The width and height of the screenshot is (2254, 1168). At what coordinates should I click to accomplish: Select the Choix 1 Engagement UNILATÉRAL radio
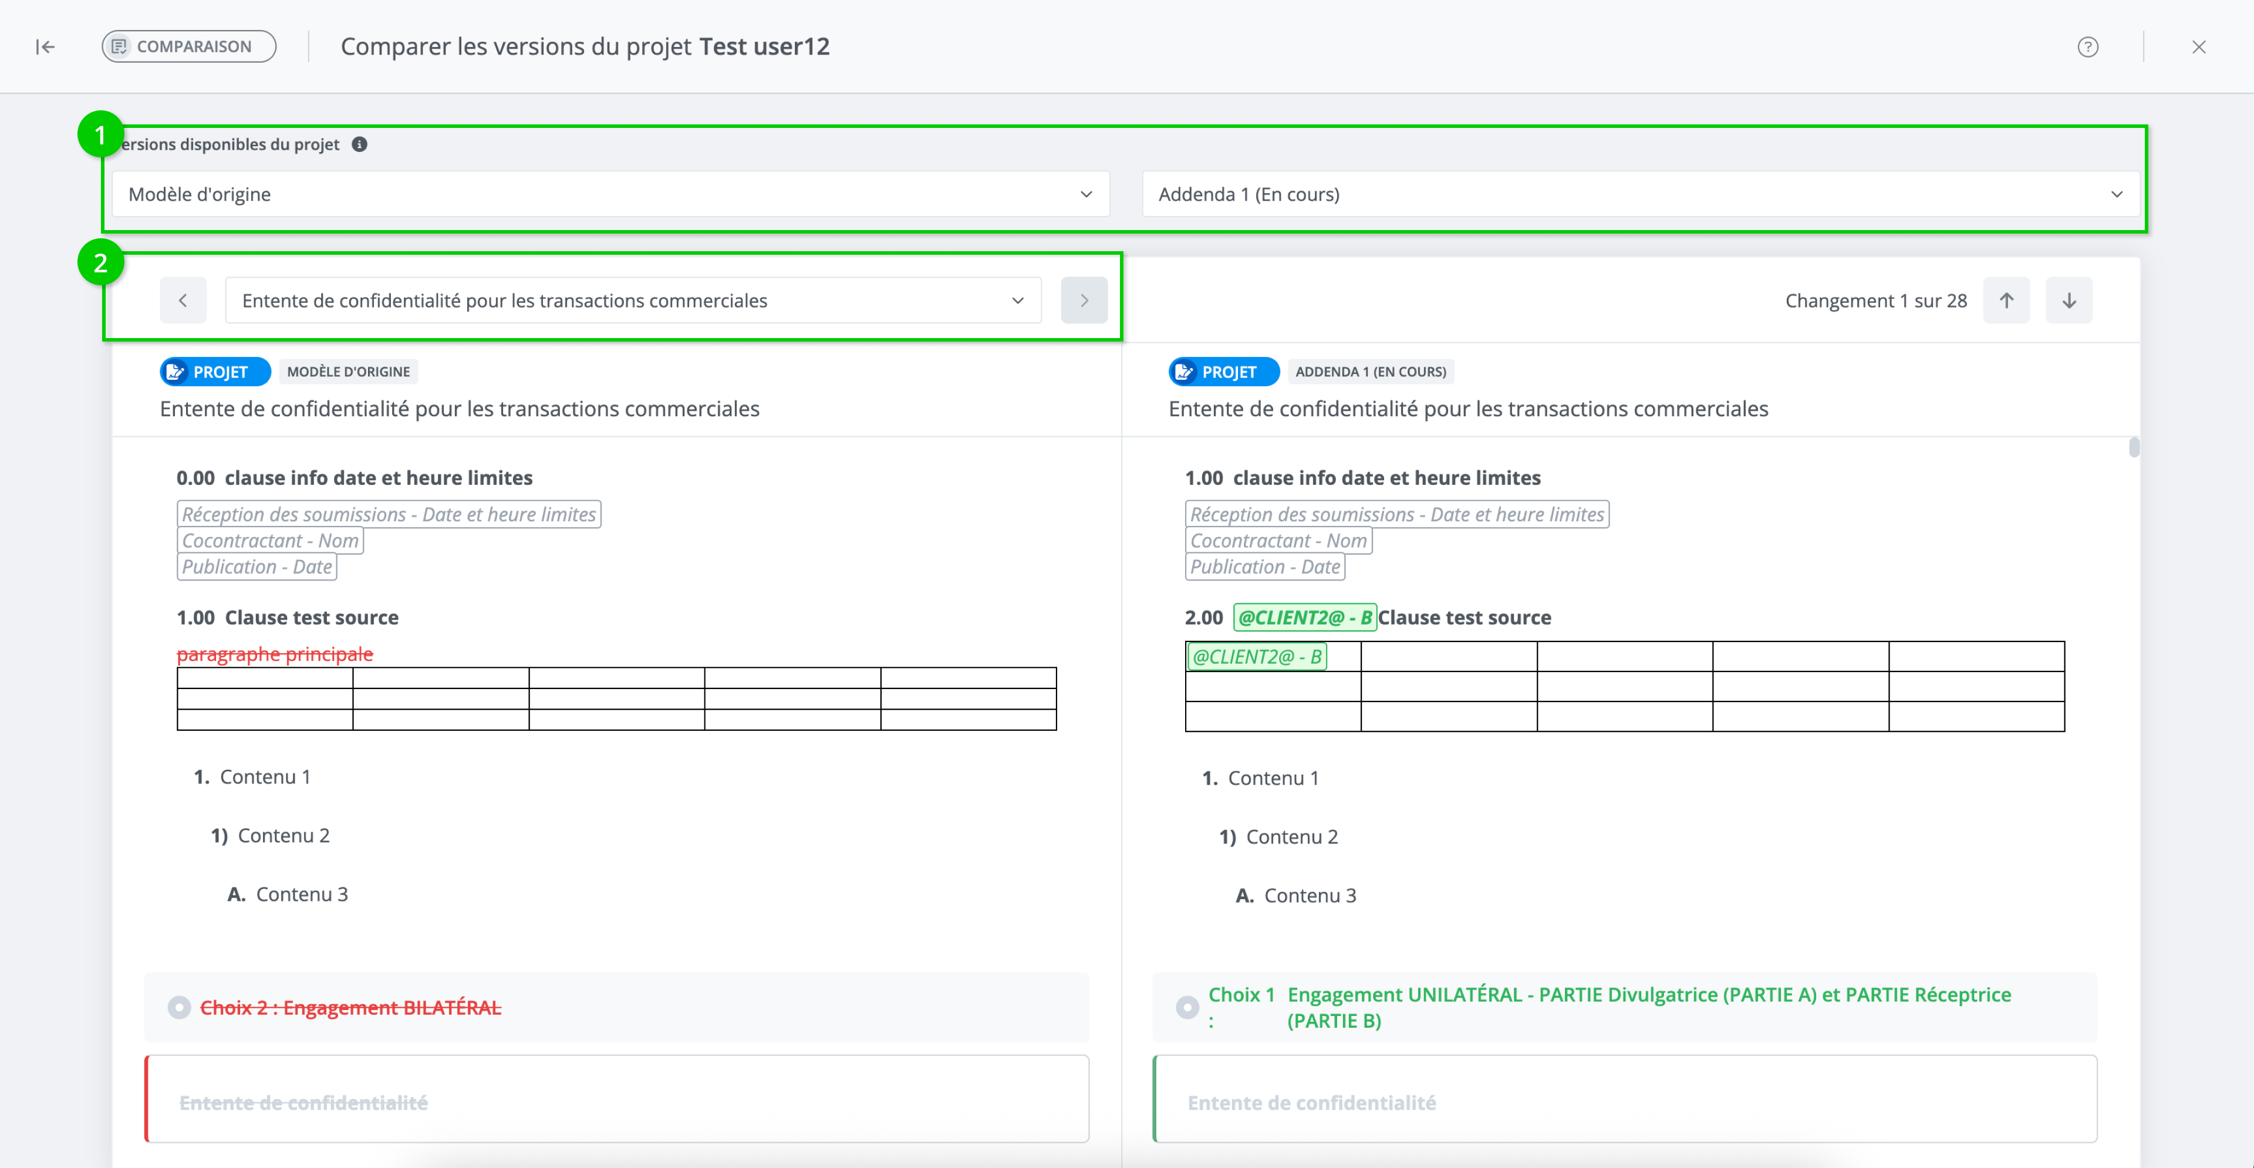(x=1187, y=1008)
